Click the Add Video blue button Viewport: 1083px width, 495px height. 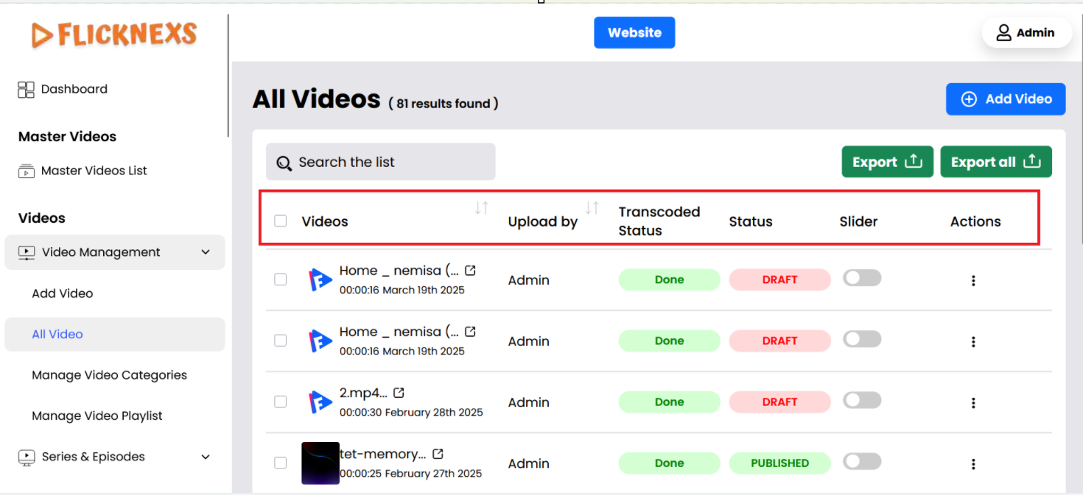click(x=1006, y=99)
